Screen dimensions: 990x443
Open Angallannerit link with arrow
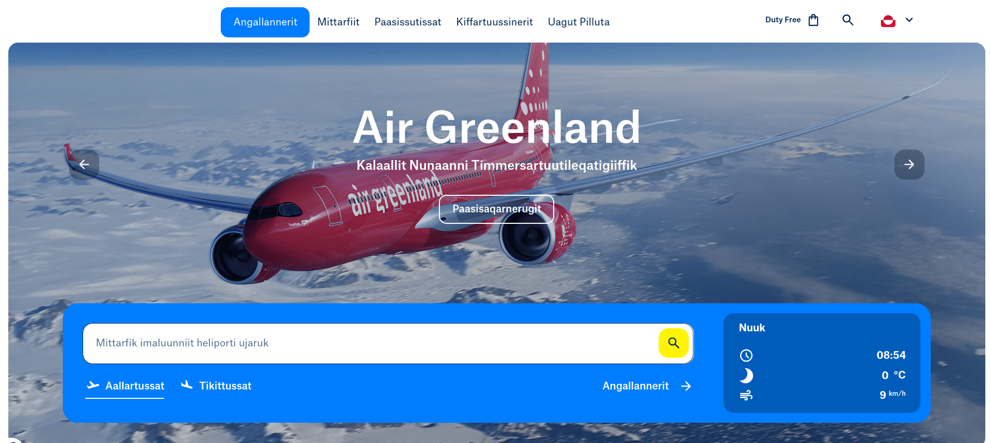pos(647,386)
